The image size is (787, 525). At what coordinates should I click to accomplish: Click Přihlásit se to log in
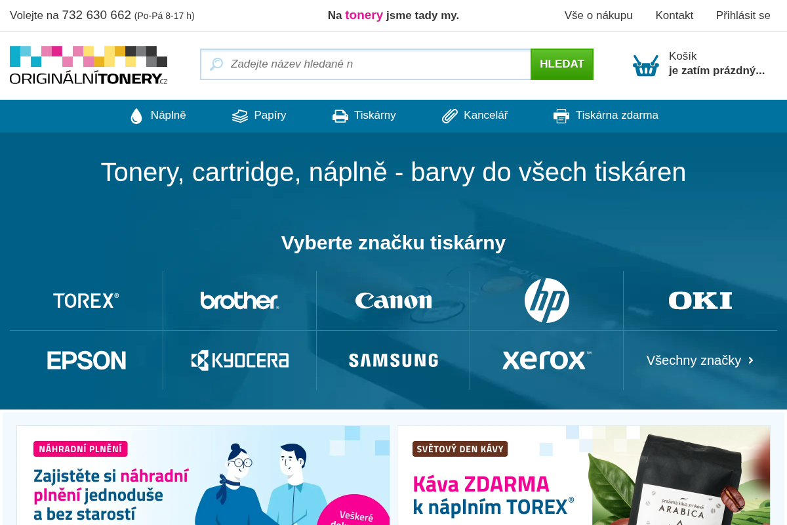[743, 15]
